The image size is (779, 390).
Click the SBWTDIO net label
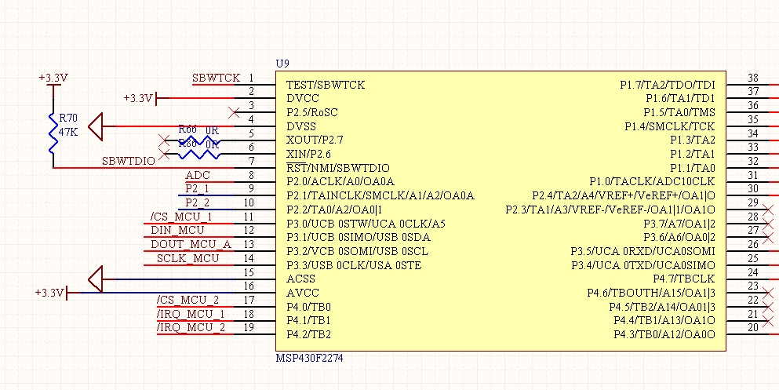tap(129, 161)
